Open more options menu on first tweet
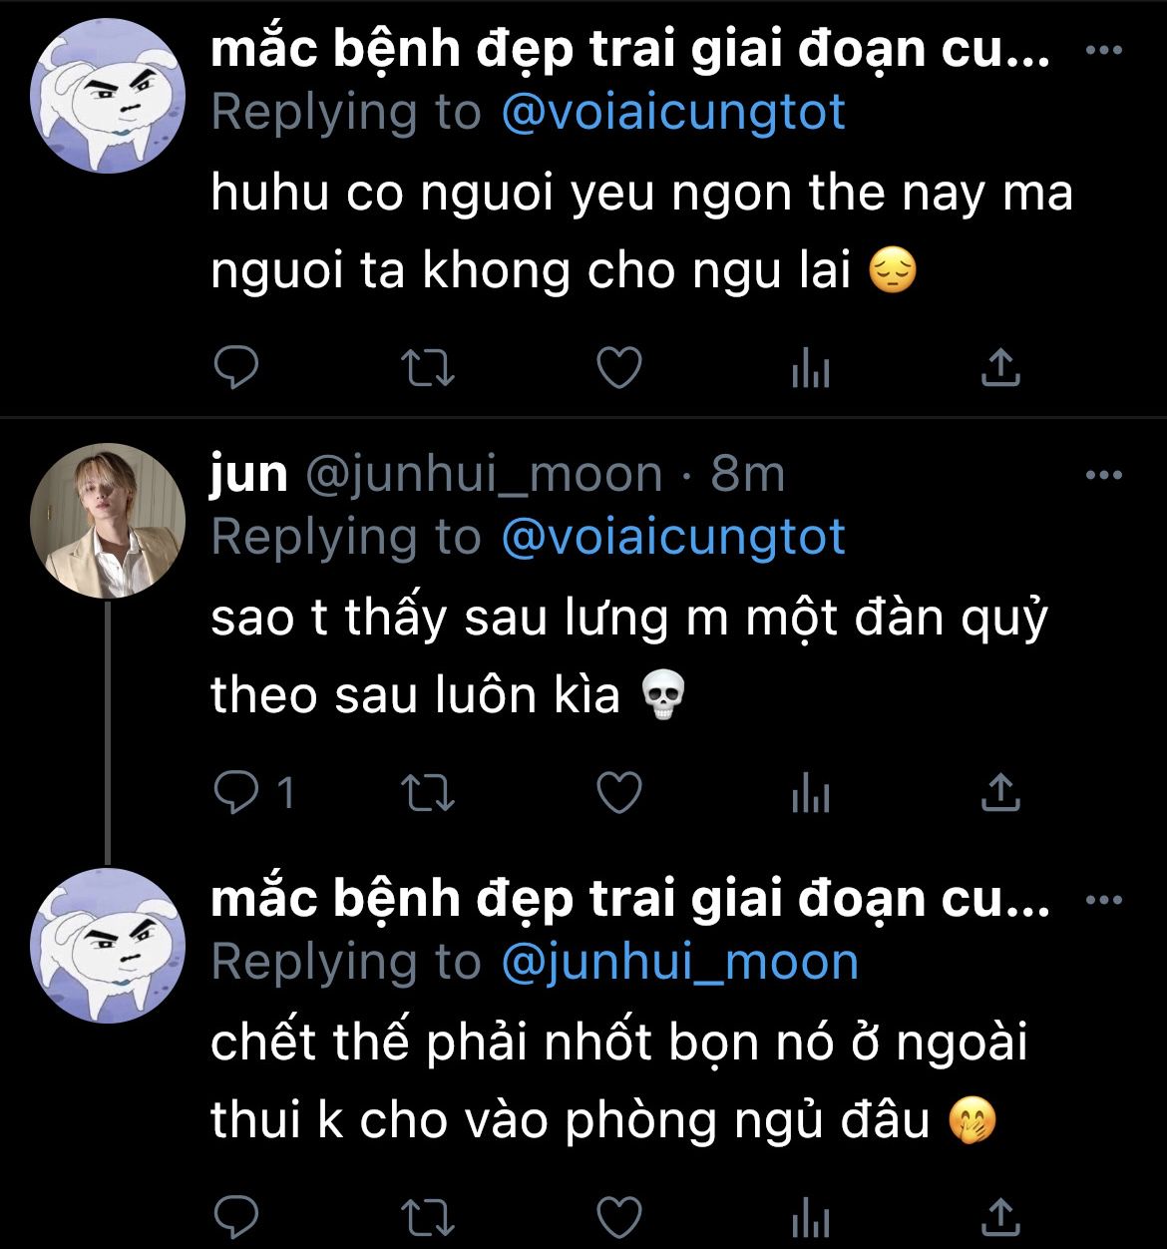The width and height of the screenshot is (1167, 1249). [1103, 51]
